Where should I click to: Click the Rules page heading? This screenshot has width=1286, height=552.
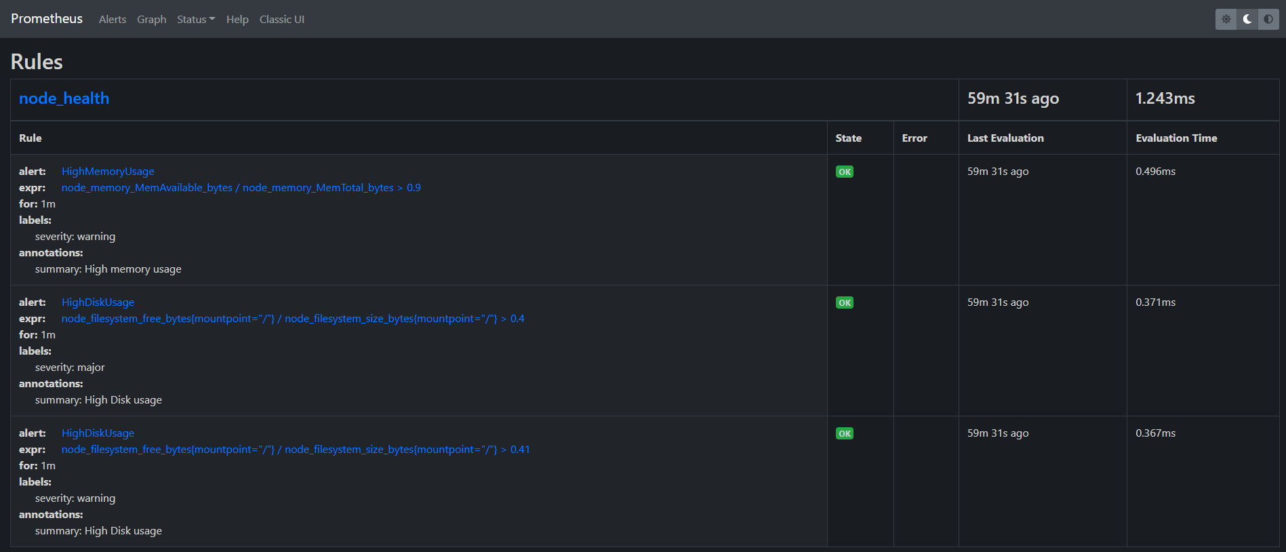click(x=37, y=62)
